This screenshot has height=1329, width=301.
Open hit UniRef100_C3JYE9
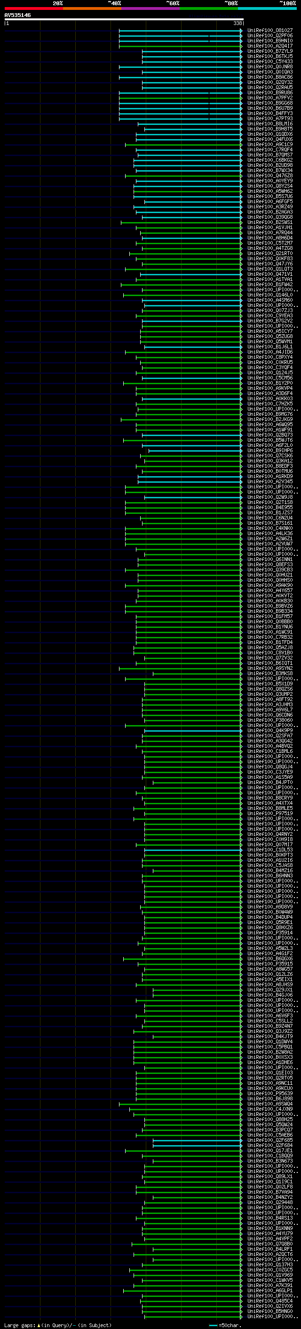[270, 772]
